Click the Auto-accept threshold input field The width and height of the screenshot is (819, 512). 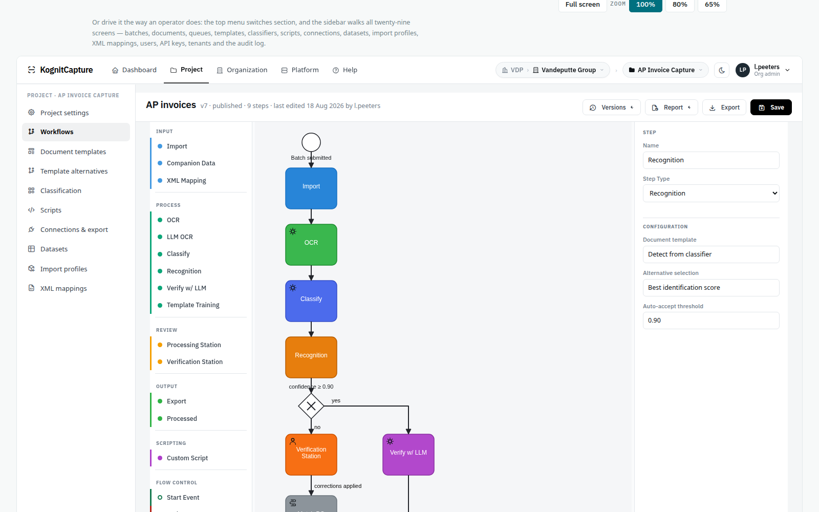coord(711,321)
